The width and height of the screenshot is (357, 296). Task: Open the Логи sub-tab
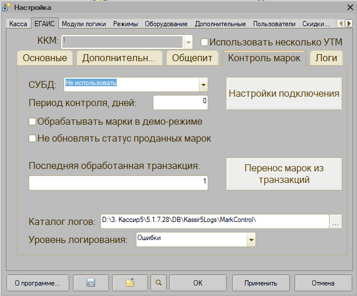tap(326, 58)
